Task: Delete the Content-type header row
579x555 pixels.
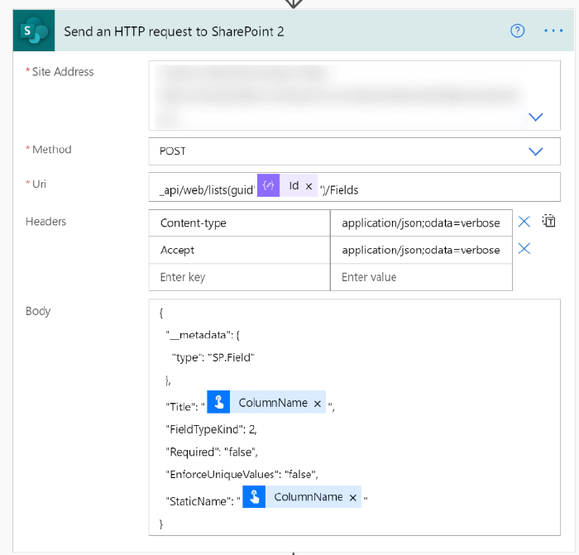Action: (x=524, y=222)
